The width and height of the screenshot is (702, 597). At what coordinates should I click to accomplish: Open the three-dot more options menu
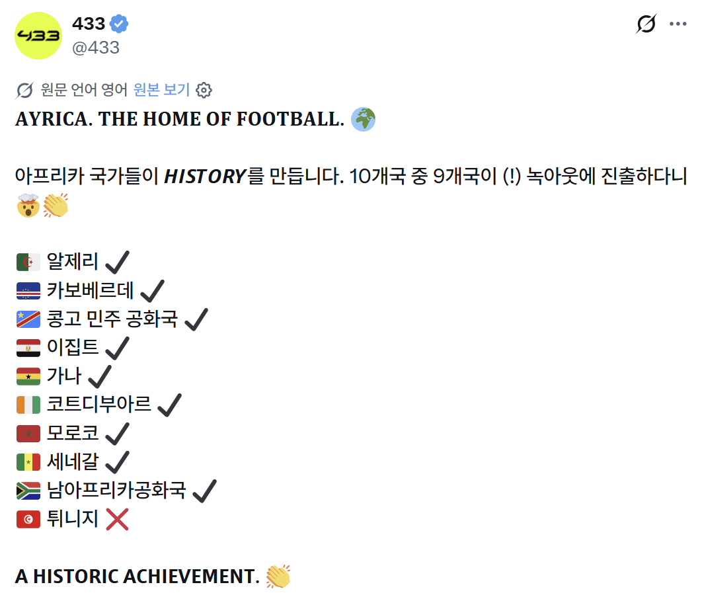pos(678,24)
